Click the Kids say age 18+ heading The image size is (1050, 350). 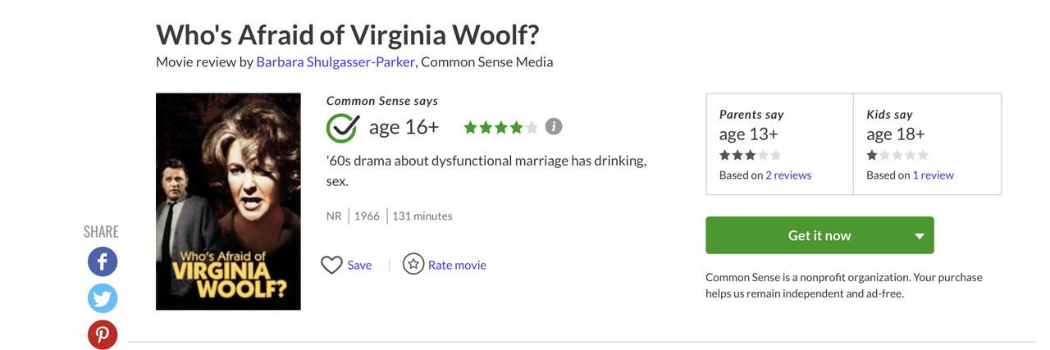896,134
